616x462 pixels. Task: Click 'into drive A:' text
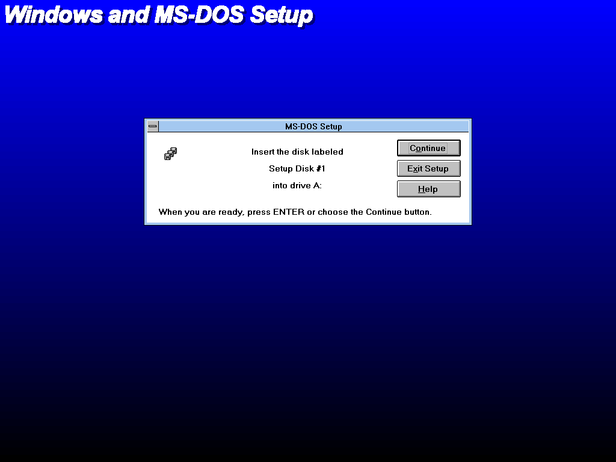(x=297, y=185)
